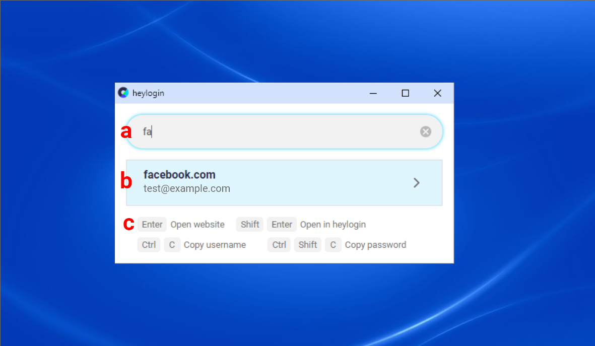Clear the search field with the X icon

425,131
